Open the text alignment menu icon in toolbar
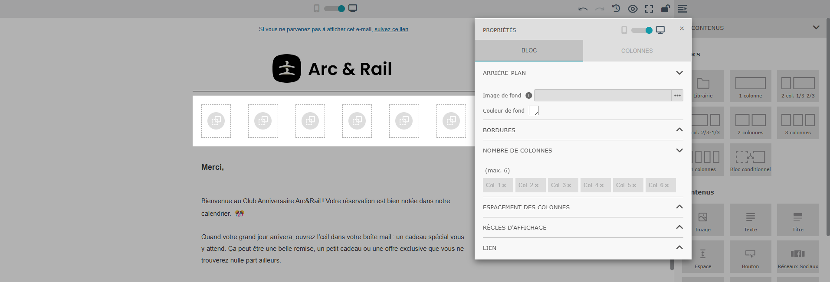Image resolution: width=830 pixels, height=282 pixels. coord(682,9)
